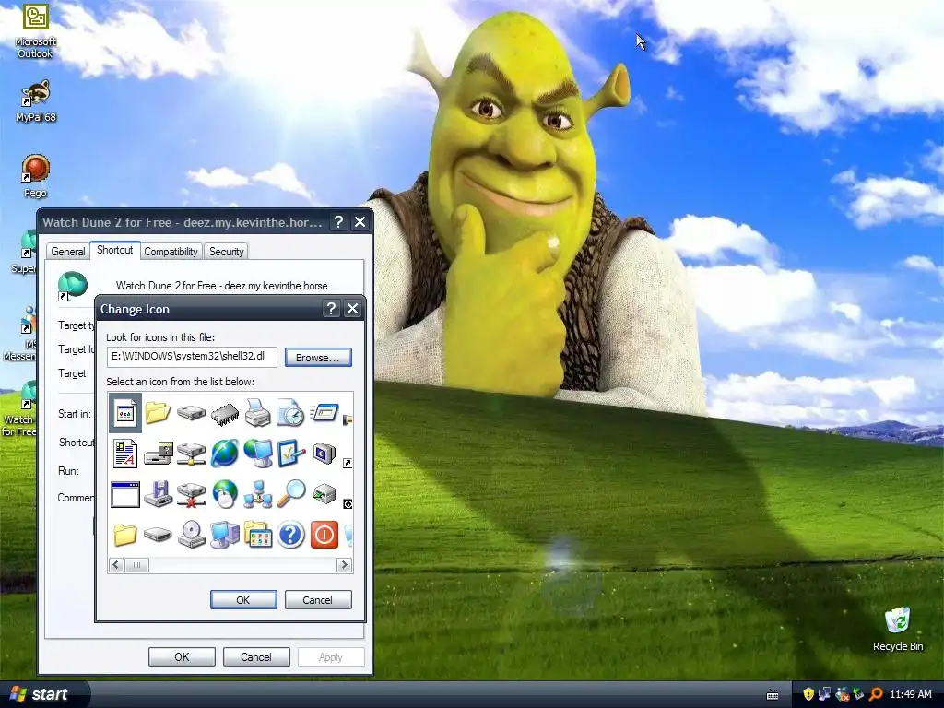Pick the red power shutdown icon
This screenshot has height=708, width=944.
pyautogui.click(x=324, y=535)
